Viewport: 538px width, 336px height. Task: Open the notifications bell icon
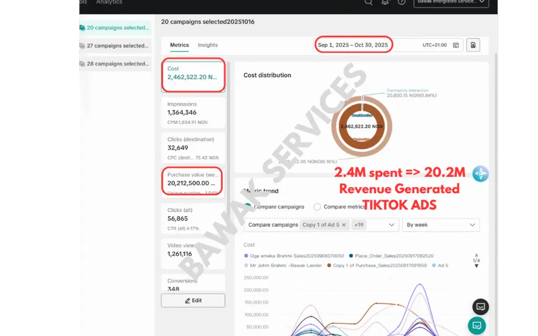385,2
